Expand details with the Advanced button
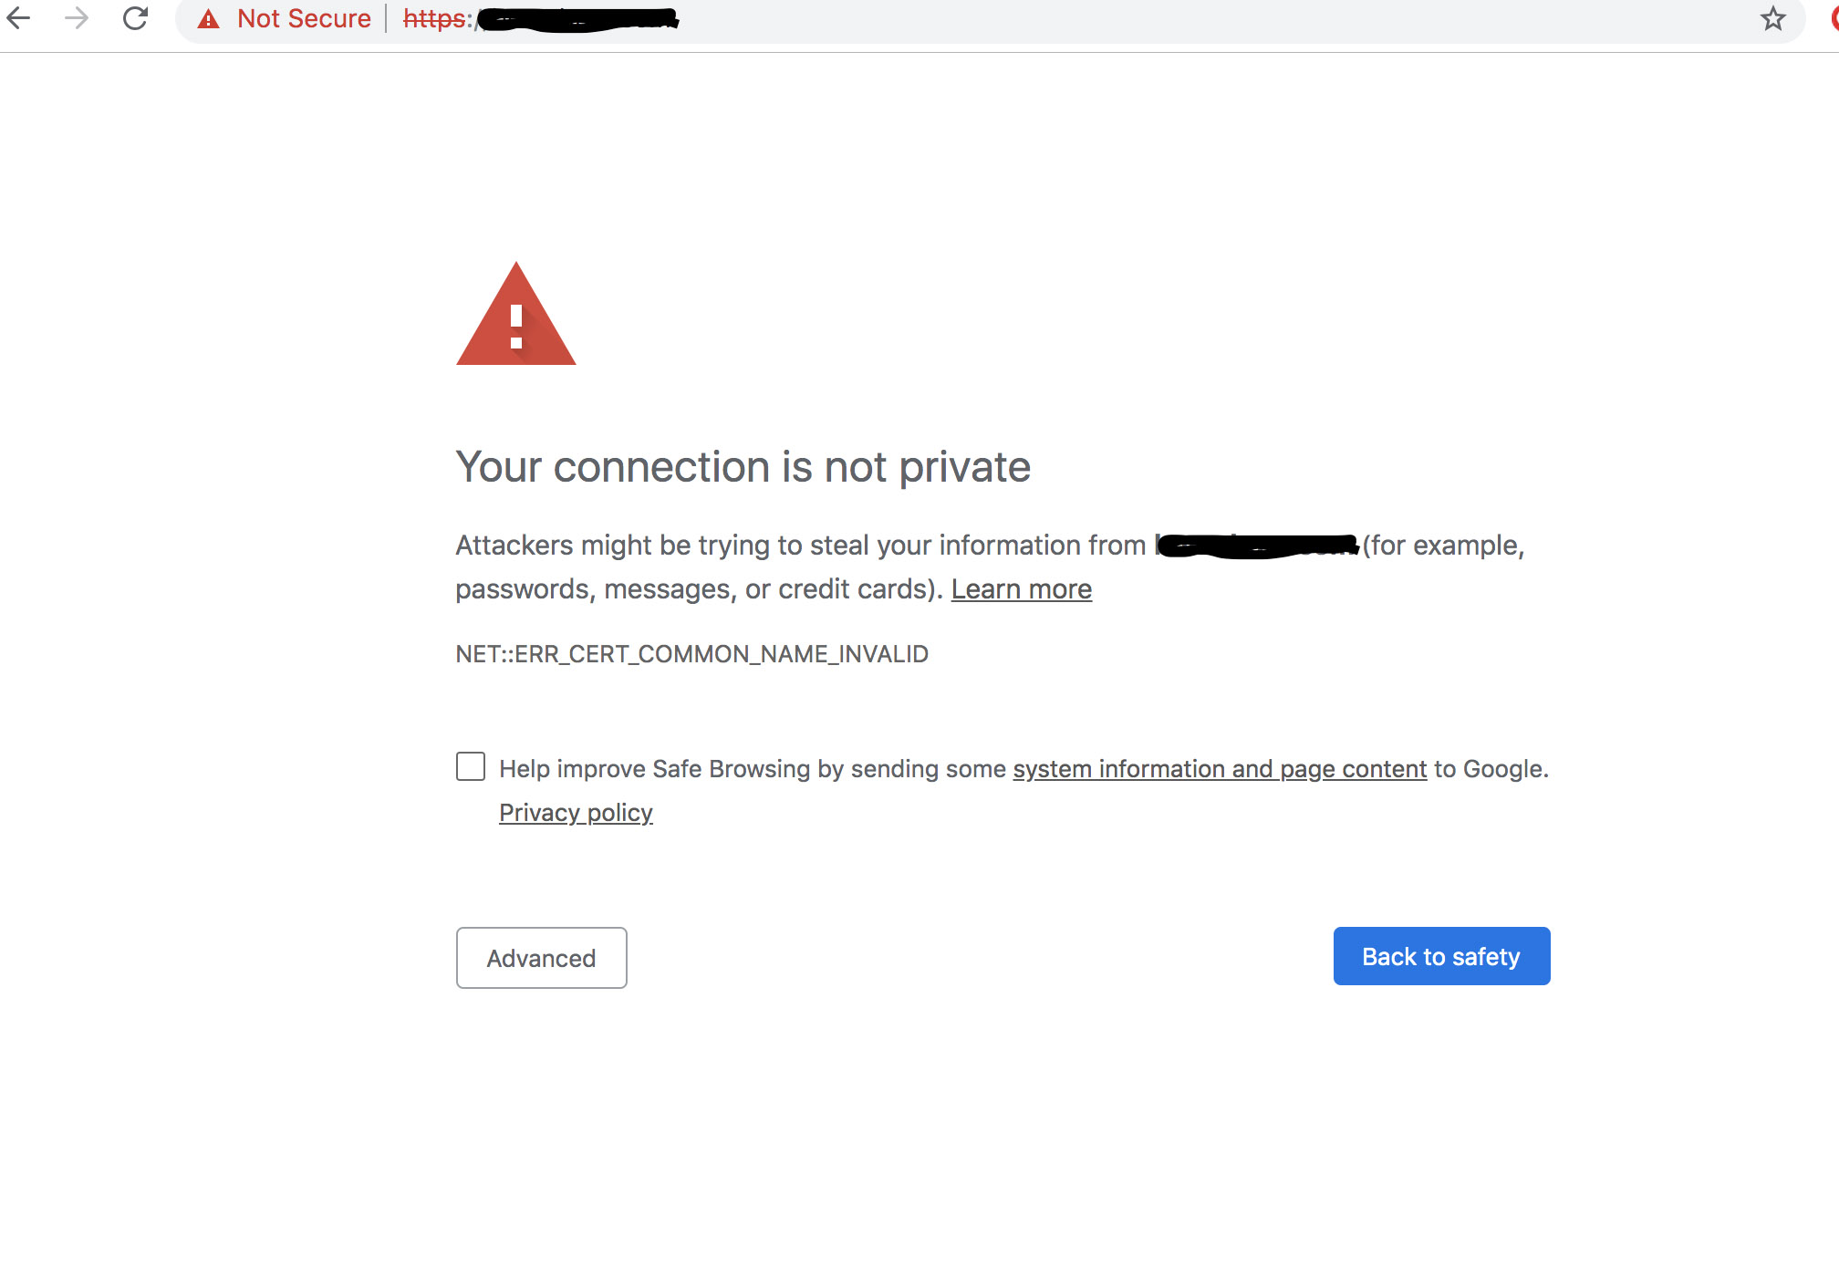Screen dimensions: 1839x1279 (541, 958)
